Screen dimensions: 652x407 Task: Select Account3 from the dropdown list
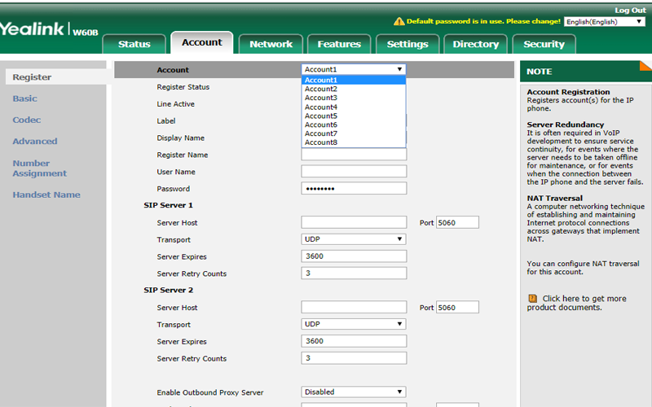(x=321, y=98)
